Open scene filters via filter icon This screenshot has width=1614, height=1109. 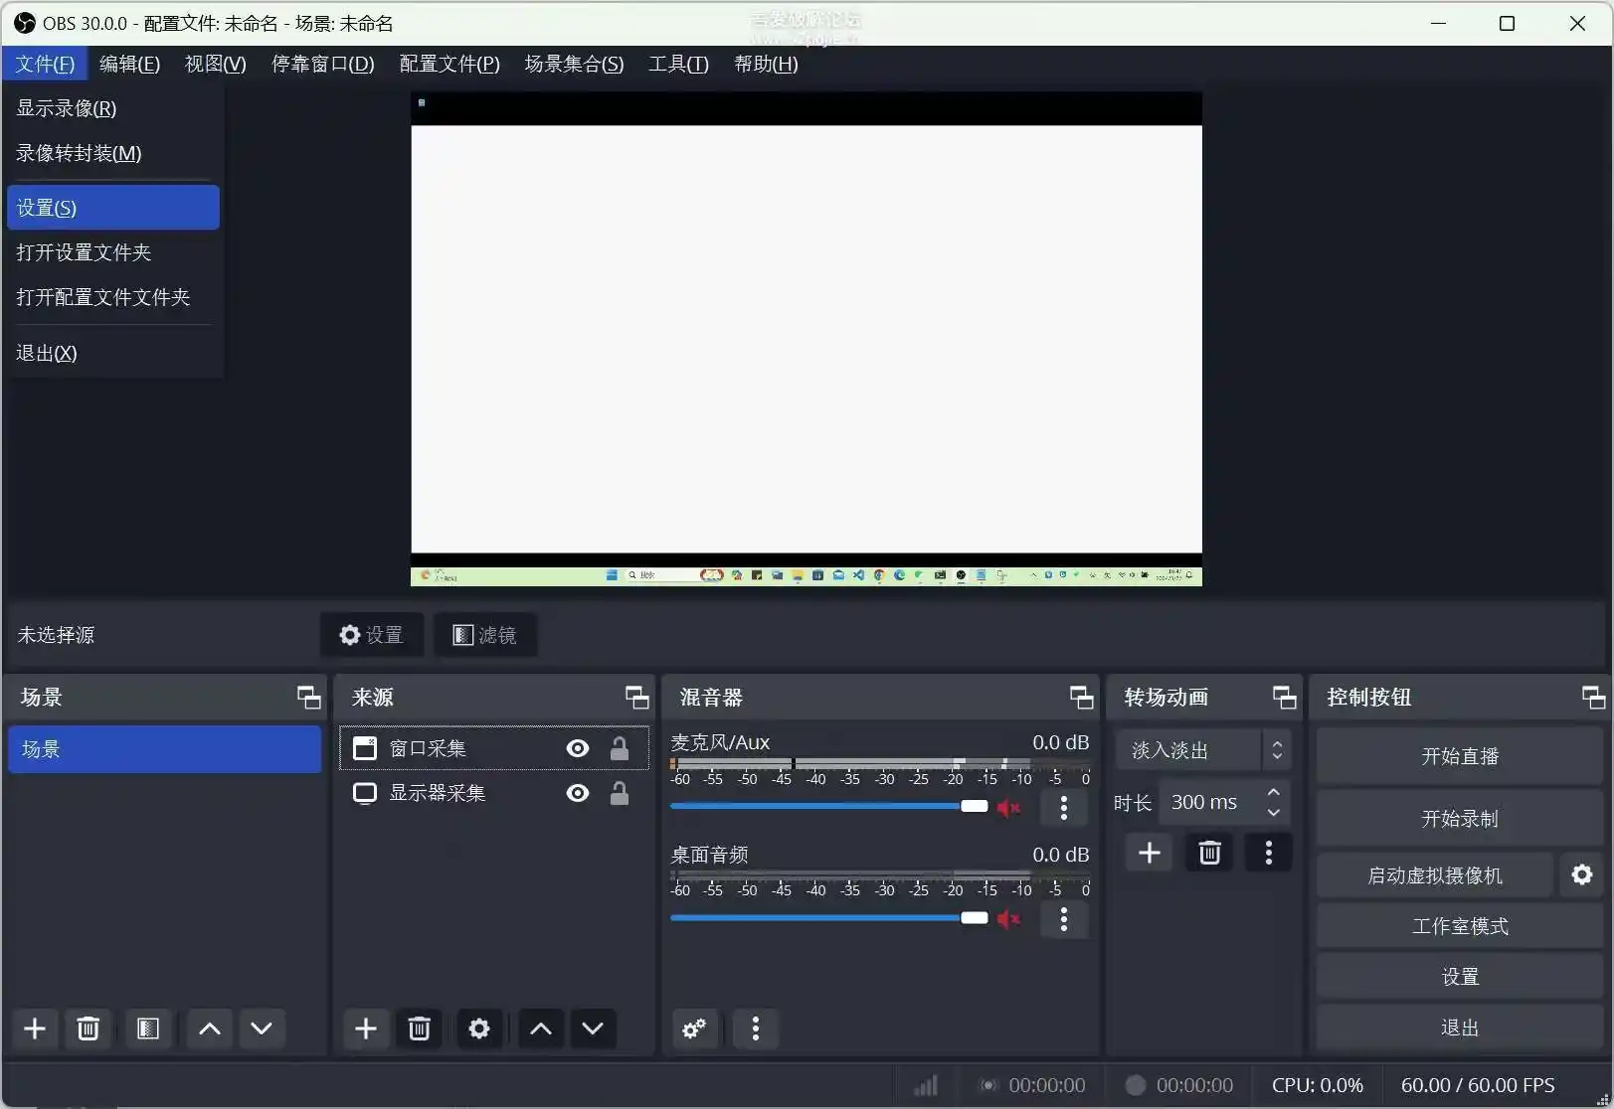pos(147,1029)
